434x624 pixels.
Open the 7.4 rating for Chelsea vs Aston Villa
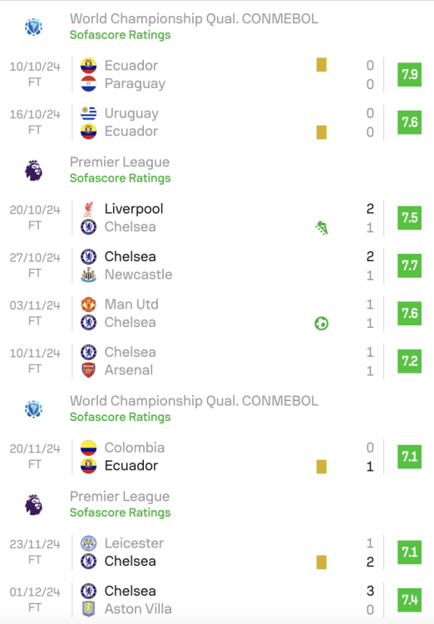tap(409, 600)
